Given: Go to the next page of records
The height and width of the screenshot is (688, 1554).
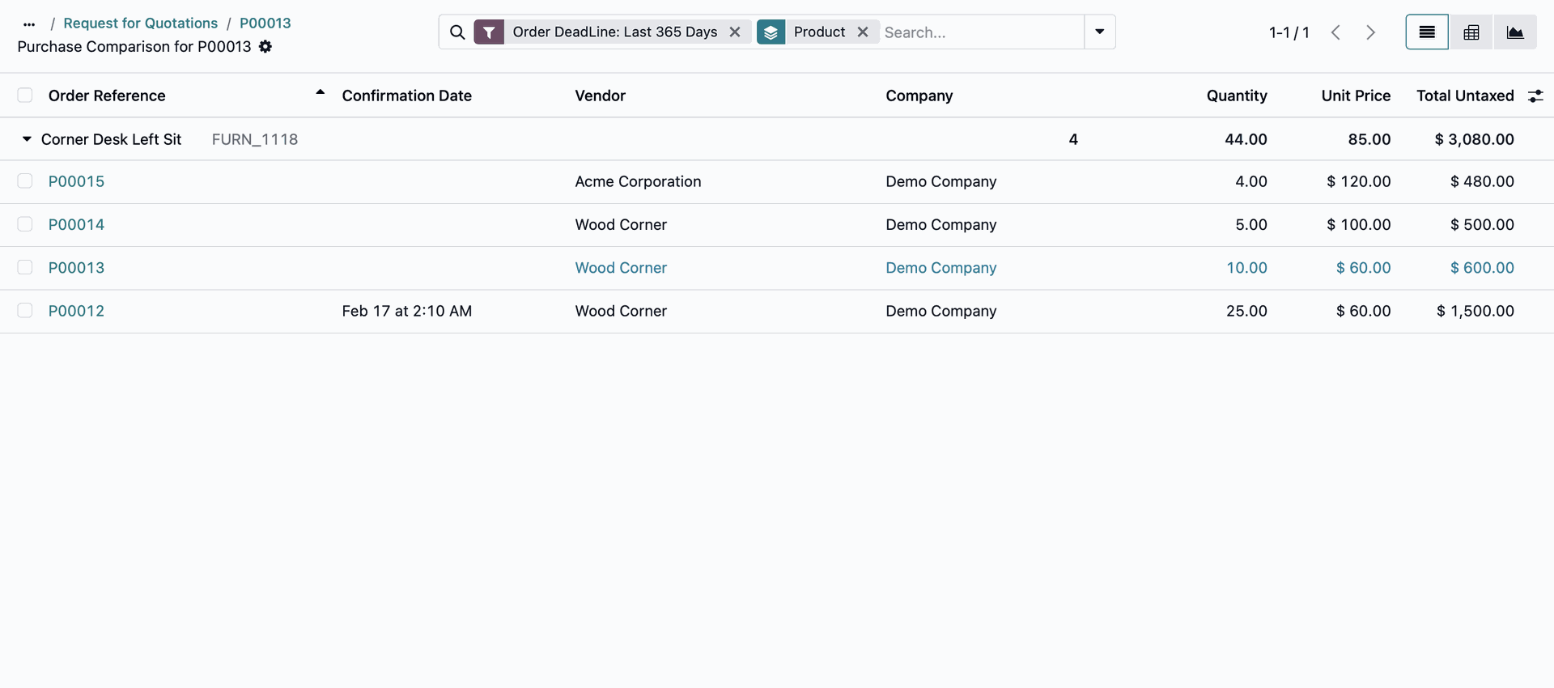Looking at the screenshot, I should tap(1370, 32).
